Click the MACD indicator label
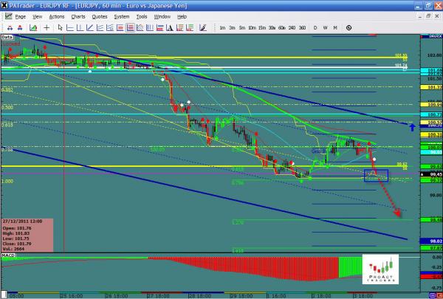 pyautogui.click(x=8, y=258)
